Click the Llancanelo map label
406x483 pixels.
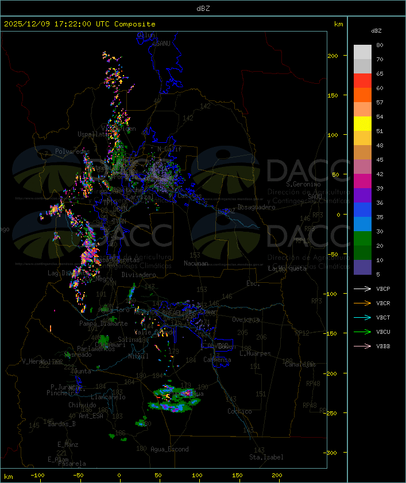(x=108, y=397)
